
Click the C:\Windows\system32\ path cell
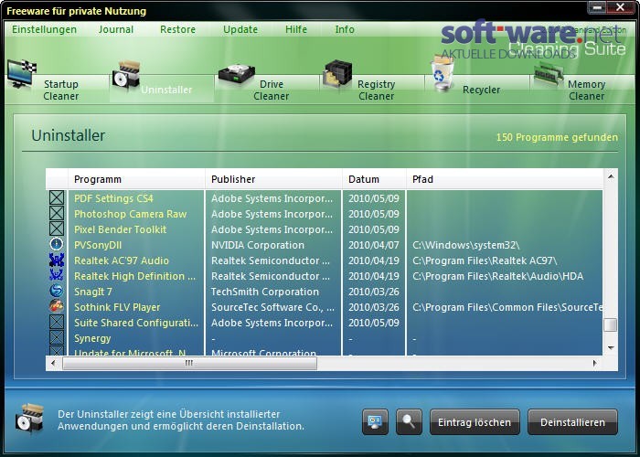465,245
